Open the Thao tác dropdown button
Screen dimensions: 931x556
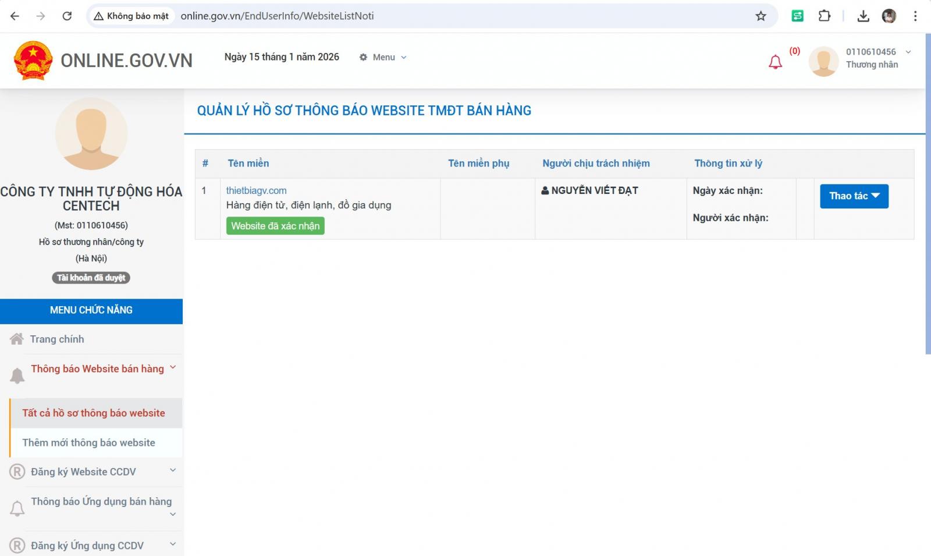(x=854, y=196)
